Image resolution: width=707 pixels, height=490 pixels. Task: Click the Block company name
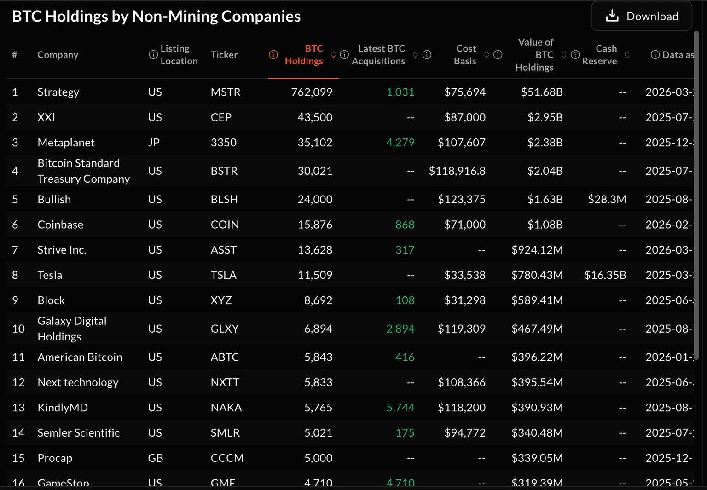[x=51, y=300]
